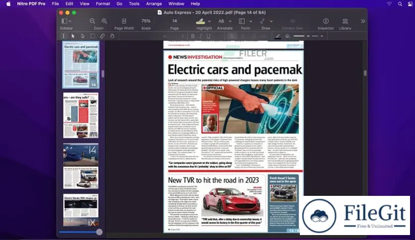This screenshot has height=240, width=415.
Task: Open the Format menu
Action: 103,3
